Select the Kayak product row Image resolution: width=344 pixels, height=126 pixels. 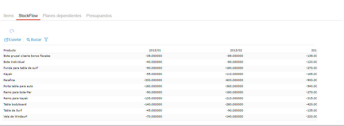point(8,74)
